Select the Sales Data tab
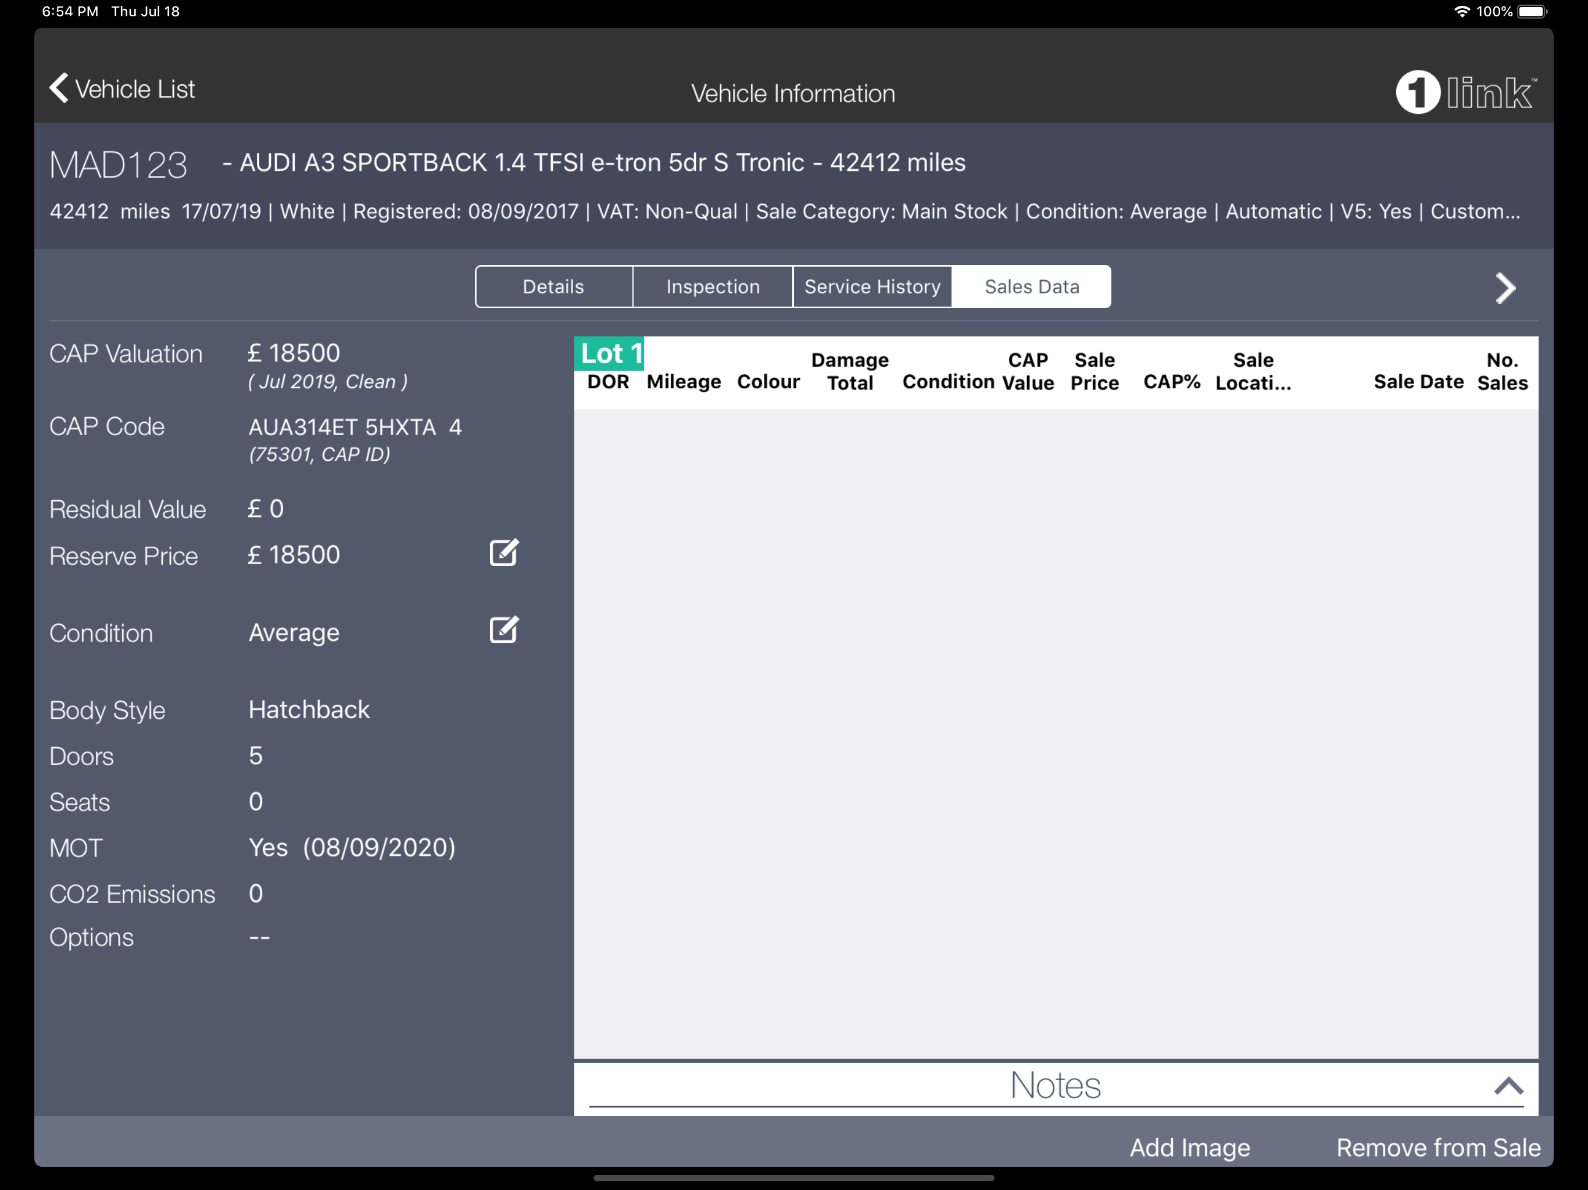 (x=1032, y=286)
